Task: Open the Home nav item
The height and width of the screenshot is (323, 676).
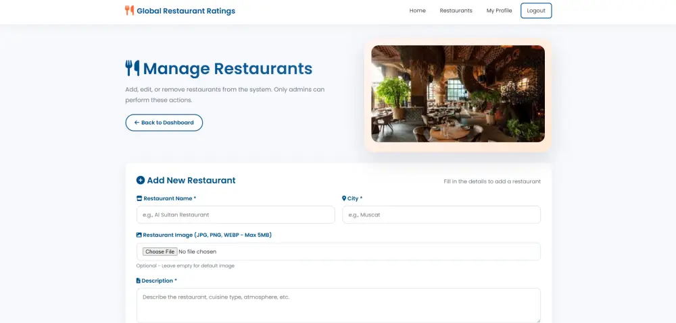Action: click(x=417, y=11)
